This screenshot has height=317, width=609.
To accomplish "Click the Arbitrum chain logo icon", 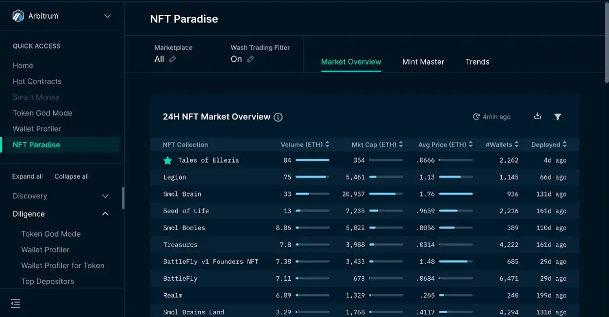I will coord(18,16).
